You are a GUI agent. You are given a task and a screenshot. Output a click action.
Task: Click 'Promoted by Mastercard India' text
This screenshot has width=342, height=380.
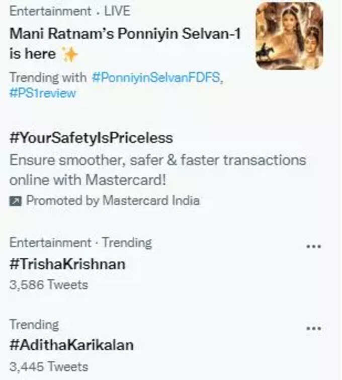[113, 200]
